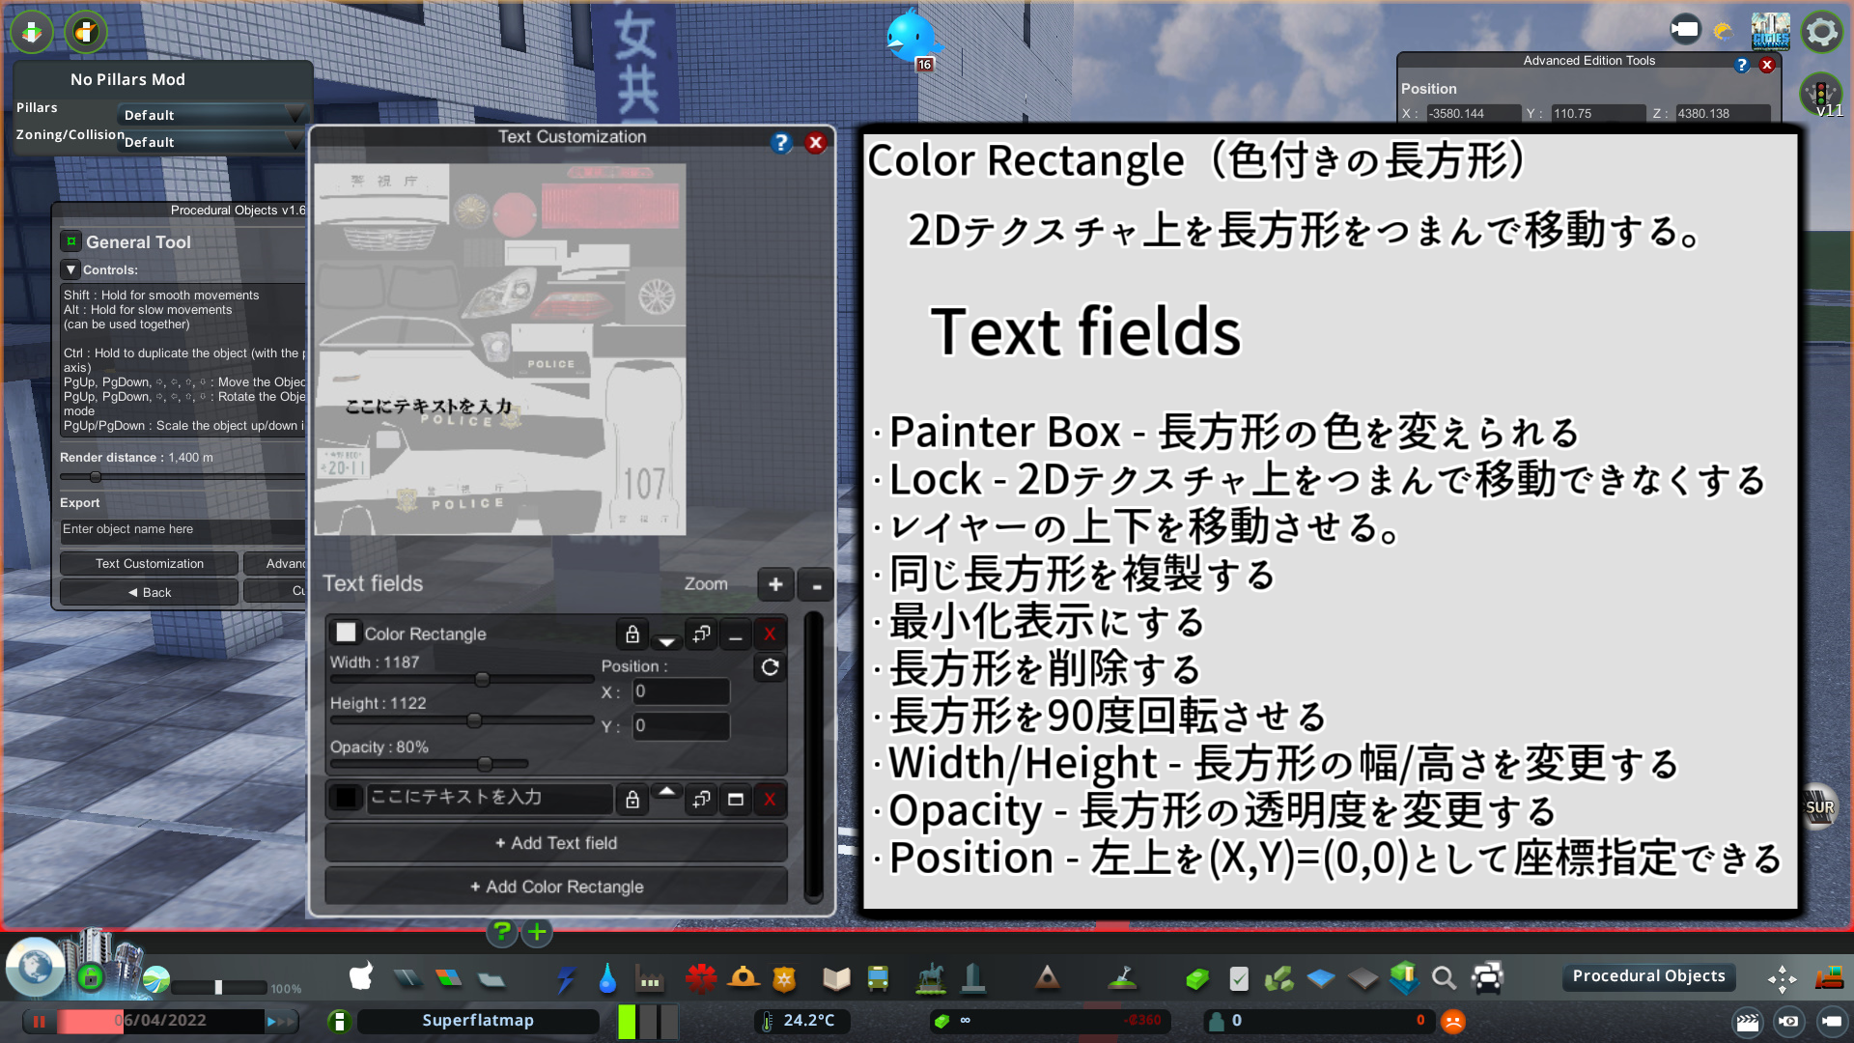1854x1043 pixels.
Task: Duplicate the Color Rectangle using its copy icon
Action: [701, 634]
